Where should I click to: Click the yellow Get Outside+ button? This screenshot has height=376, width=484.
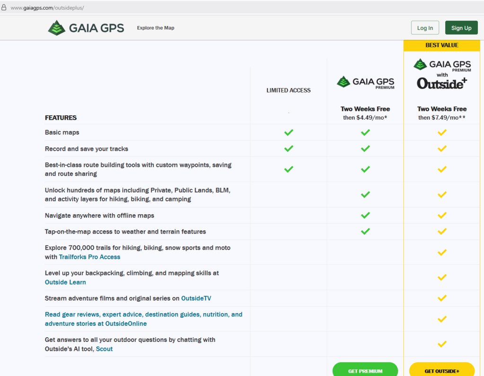coord(442,370)
